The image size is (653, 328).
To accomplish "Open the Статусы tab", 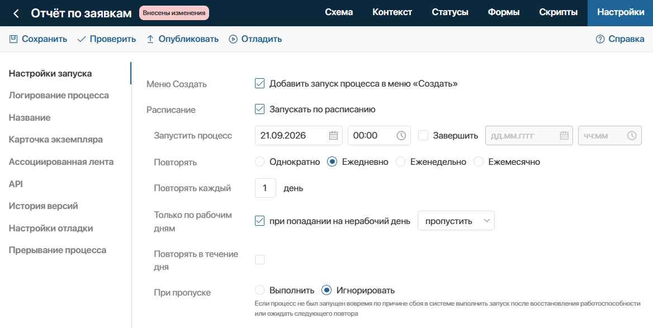I will [450, 12].
